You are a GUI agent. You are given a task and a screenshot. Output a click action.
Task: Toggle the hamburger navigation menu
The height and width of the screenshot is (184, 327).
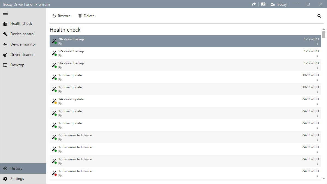[5, 13]
